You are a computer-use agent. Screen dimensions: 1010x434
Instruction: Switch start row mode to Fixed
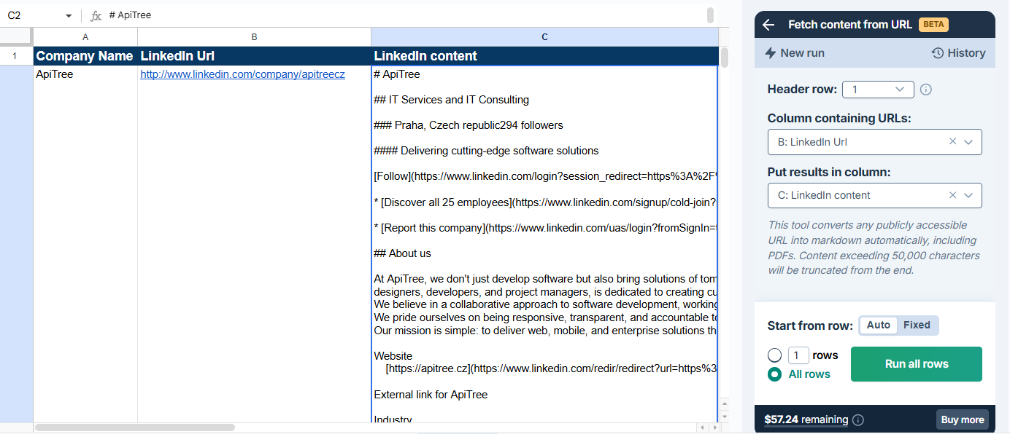click(x=917, y=325)
